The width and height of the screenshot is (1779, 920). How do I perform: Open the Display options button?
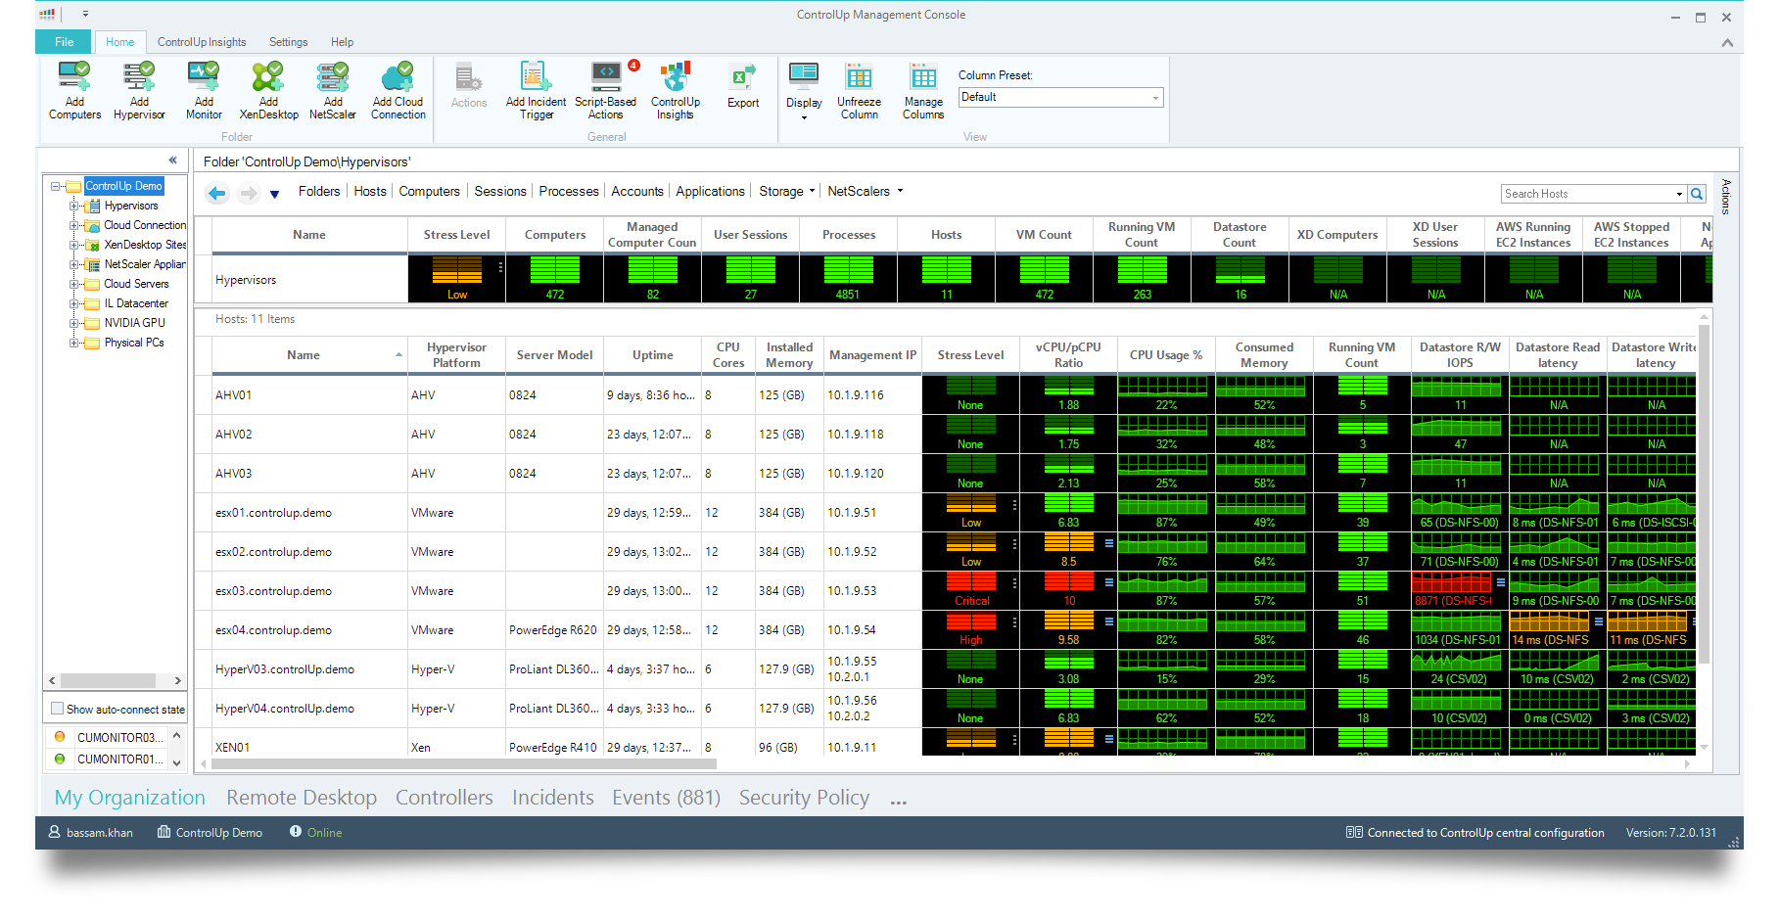[804, 90]
